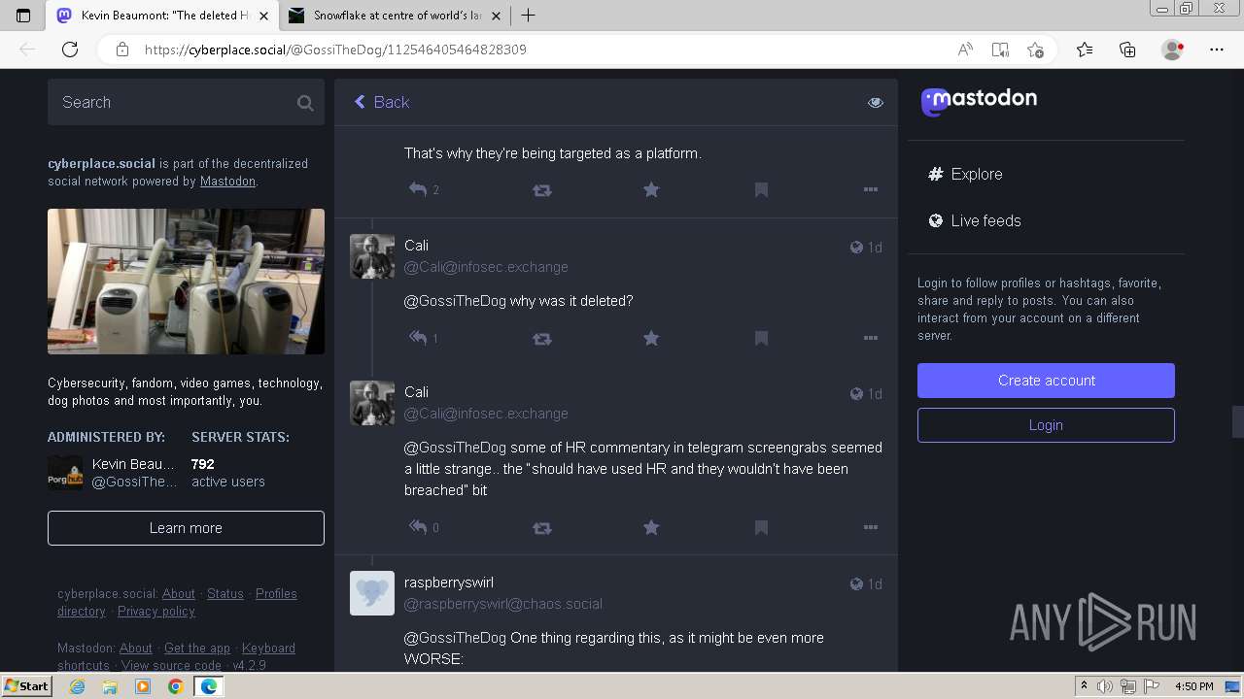Viewport: 1244px width, 699px height.
Task: Open cyberplace.social About link
Action: [x=179, y=594]
